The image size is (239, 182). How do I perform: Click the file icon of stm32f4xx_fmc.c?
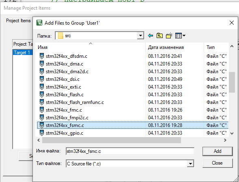point(42,110)
